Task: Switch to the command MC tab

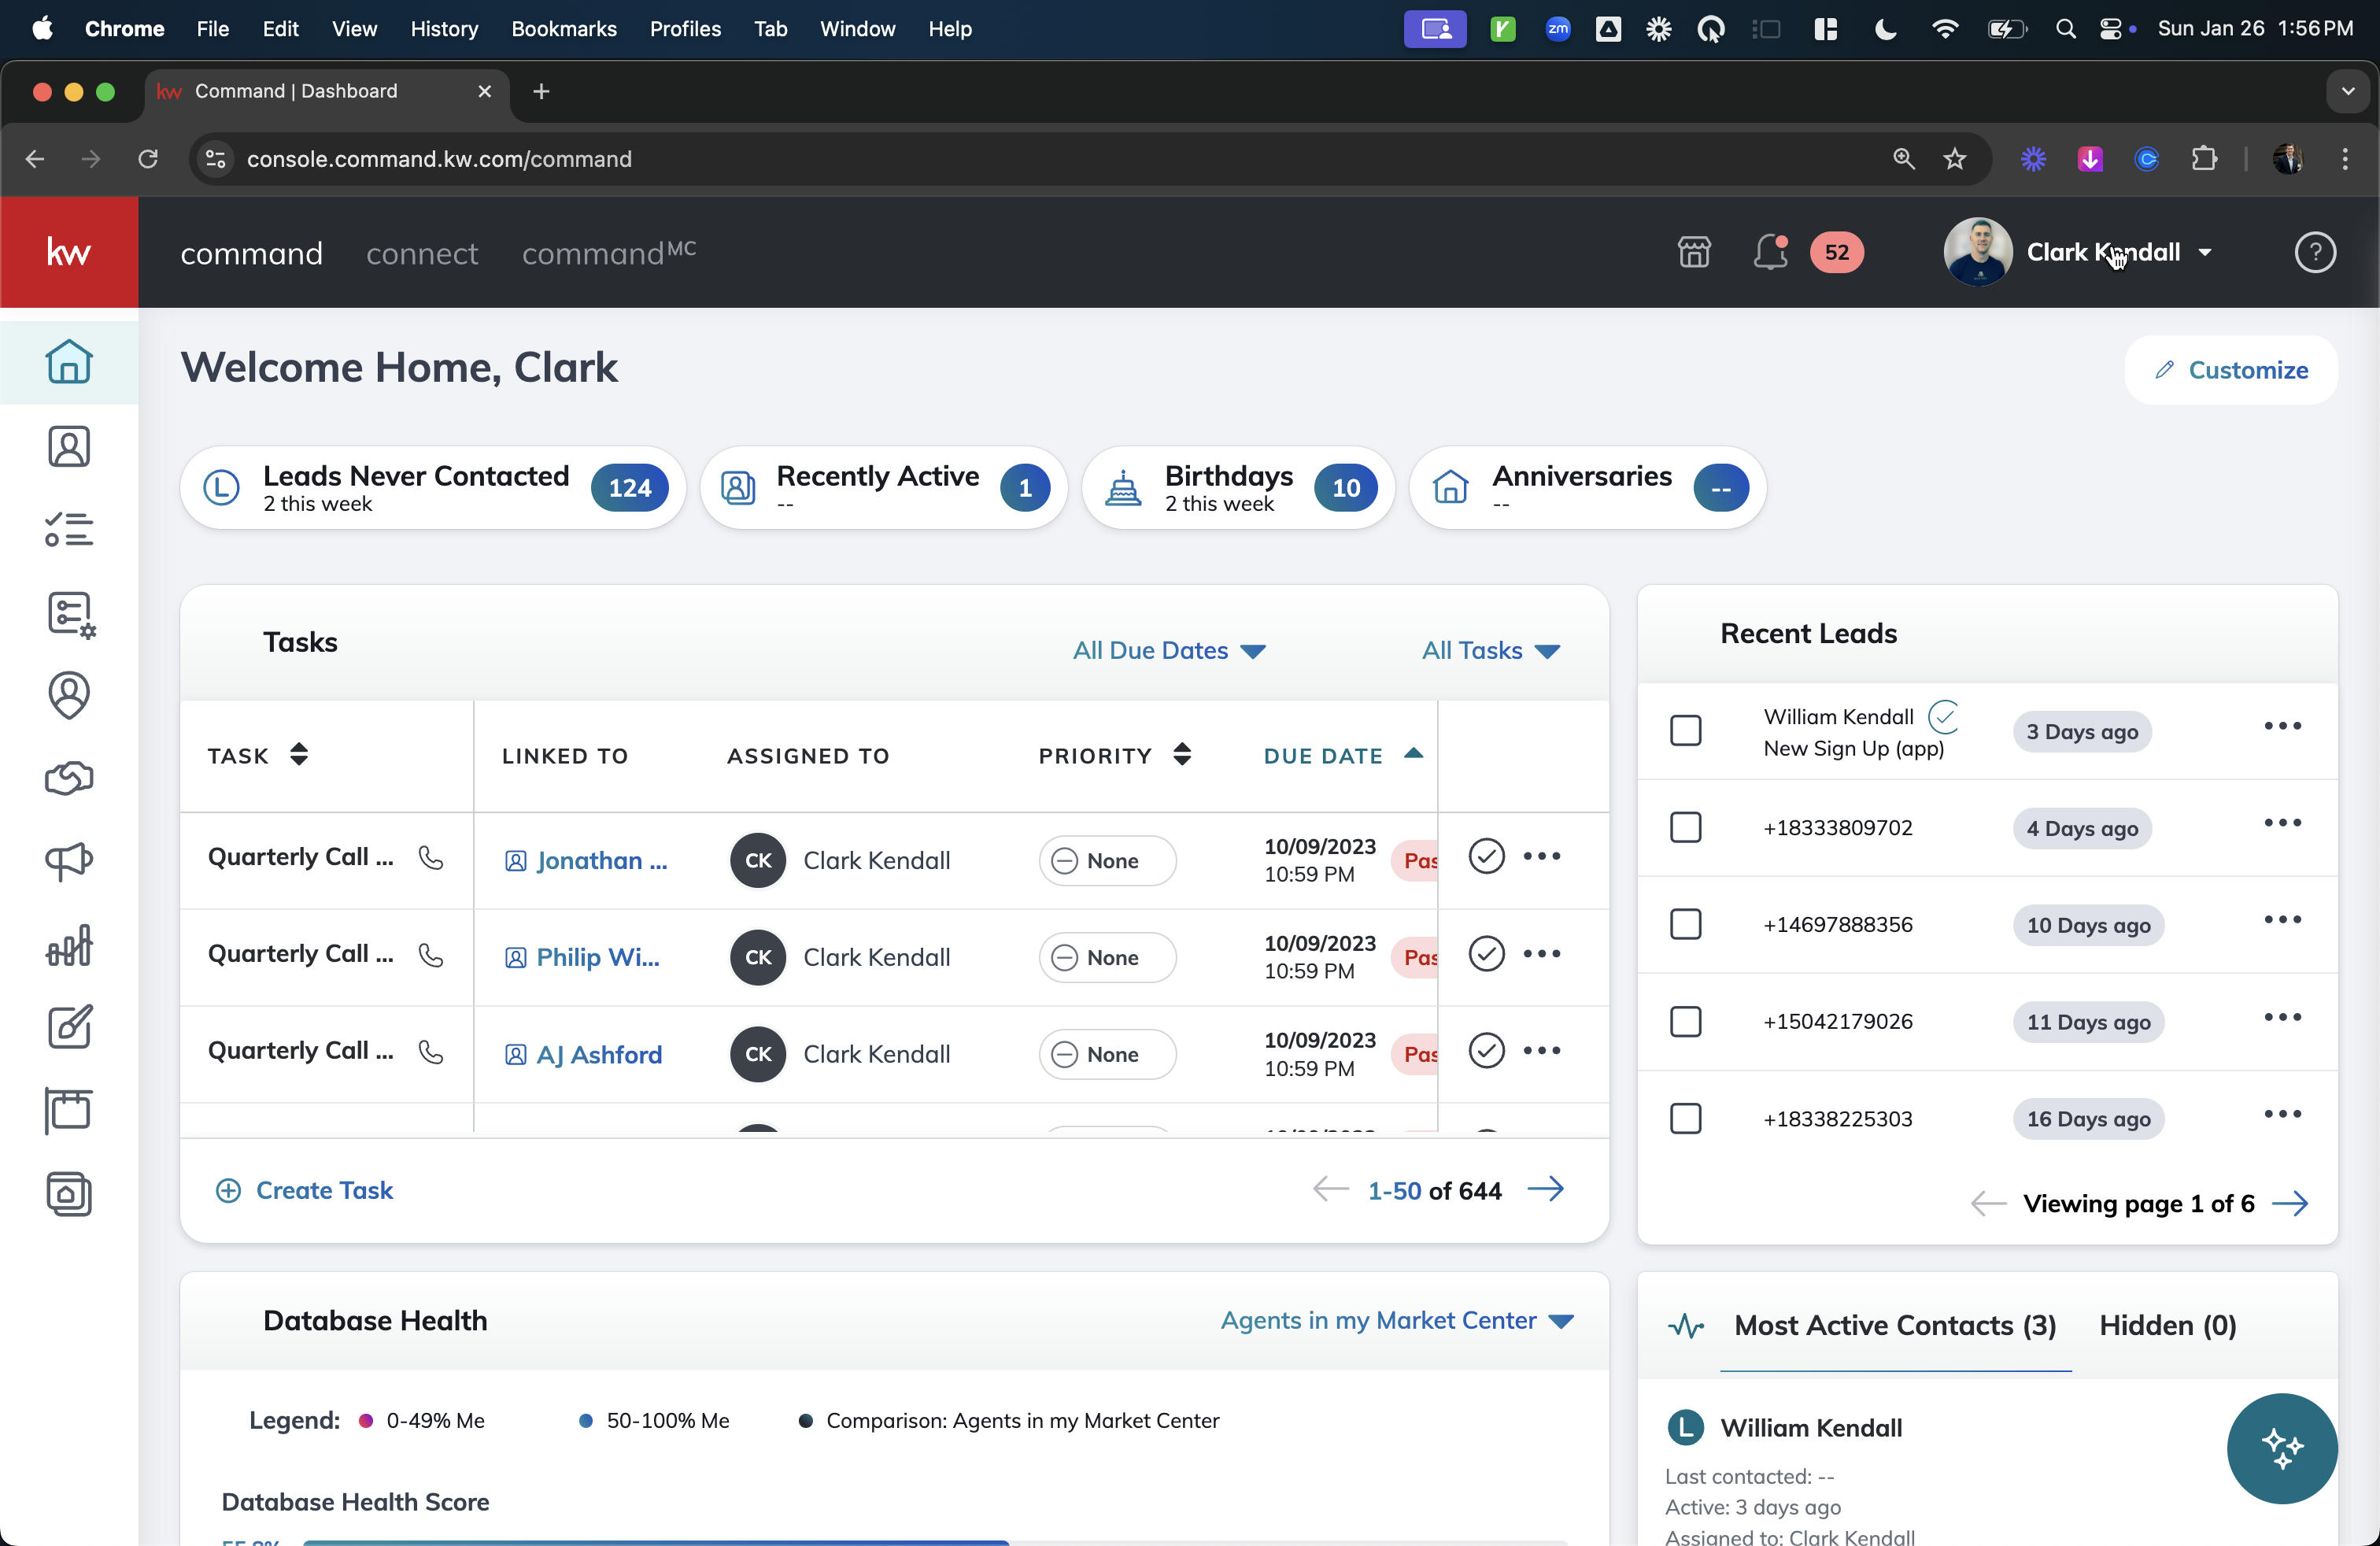Action: 608,252
